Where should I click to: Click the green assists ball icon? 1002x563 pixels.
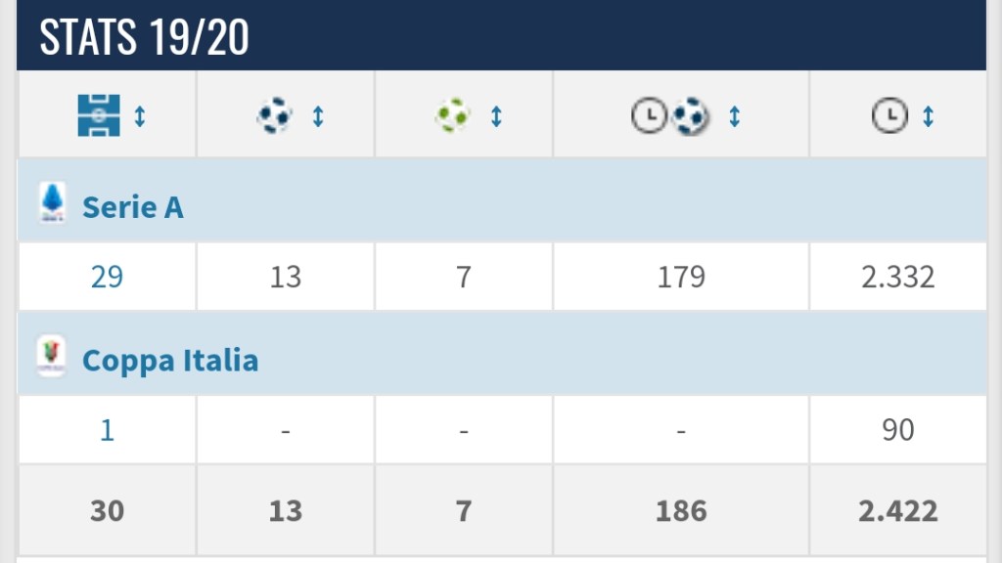[x=452, y=115]
